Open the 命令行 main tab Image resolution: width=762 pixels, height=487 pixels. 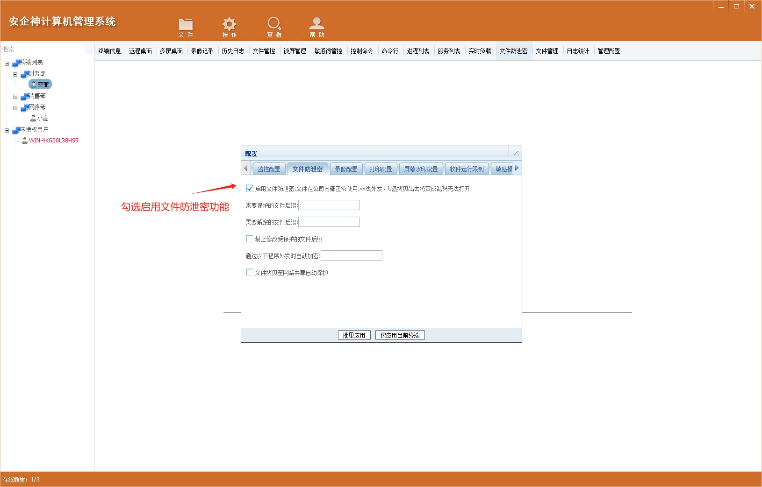click(390, 51)
